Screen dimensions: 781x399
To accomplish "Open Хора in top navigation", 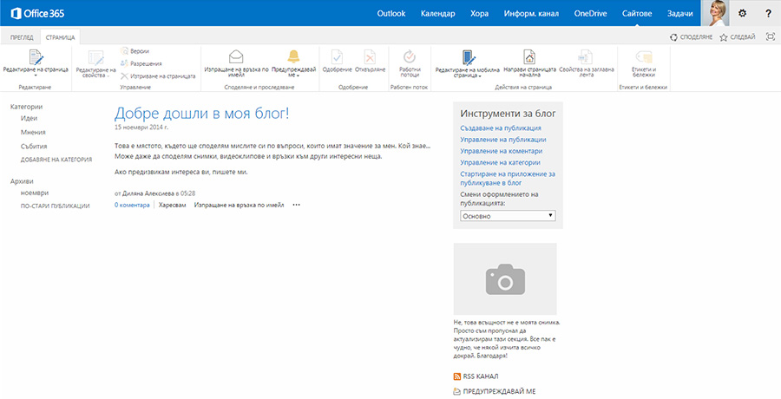I will [479, 14].
